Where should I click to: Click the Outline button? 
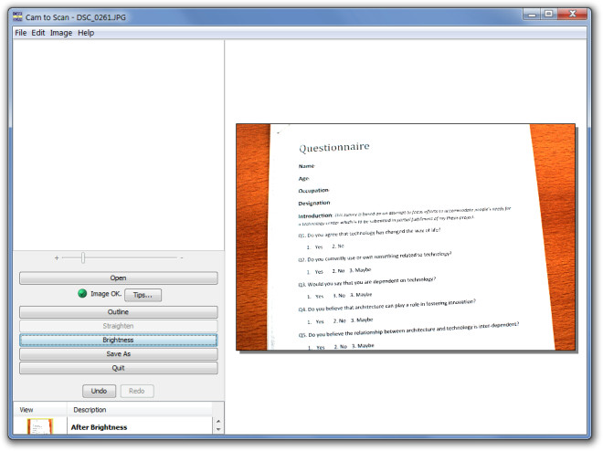tap(119, 312)
